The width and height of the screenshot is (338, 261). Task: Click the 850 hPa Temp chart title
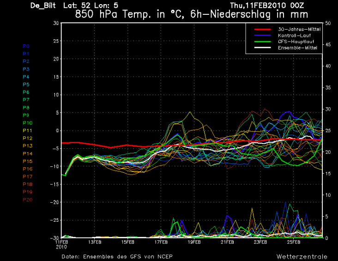pyautogui.click(x=192, y=15)
